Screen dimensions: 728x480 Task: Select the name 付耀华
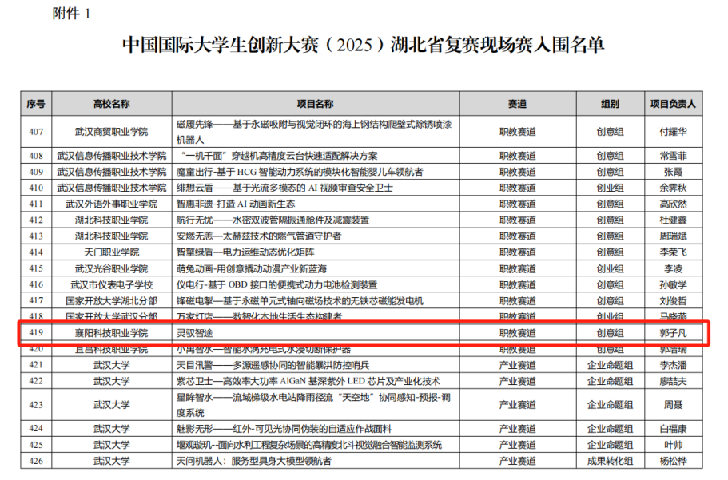pos(673,131)
